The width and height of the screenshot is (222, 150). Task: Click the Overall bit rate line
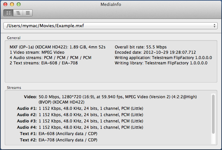140,47
